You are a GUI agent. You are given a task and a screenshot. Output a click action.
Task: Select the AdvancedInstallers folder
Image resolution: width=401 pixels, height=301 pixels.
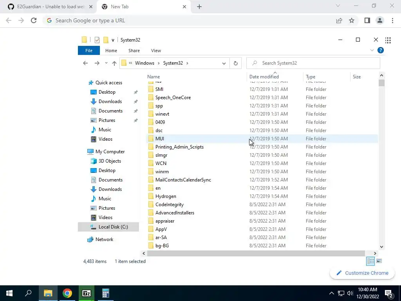pyautogui.click(x=175, y=213)
